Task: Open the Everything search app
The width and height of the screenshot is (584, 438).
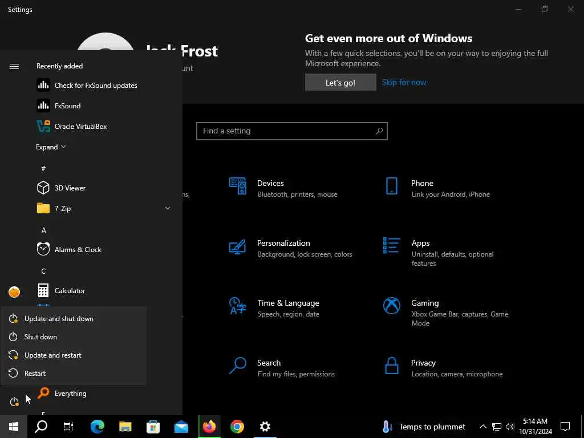Action: (70, 394)
